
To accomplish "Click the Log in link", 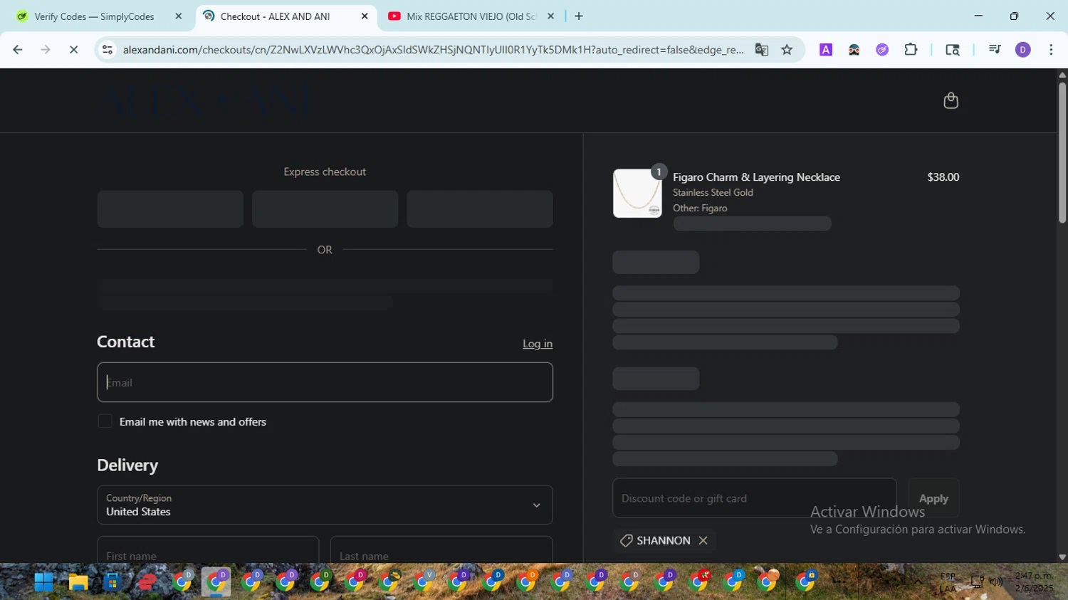I will pos(538,344).
